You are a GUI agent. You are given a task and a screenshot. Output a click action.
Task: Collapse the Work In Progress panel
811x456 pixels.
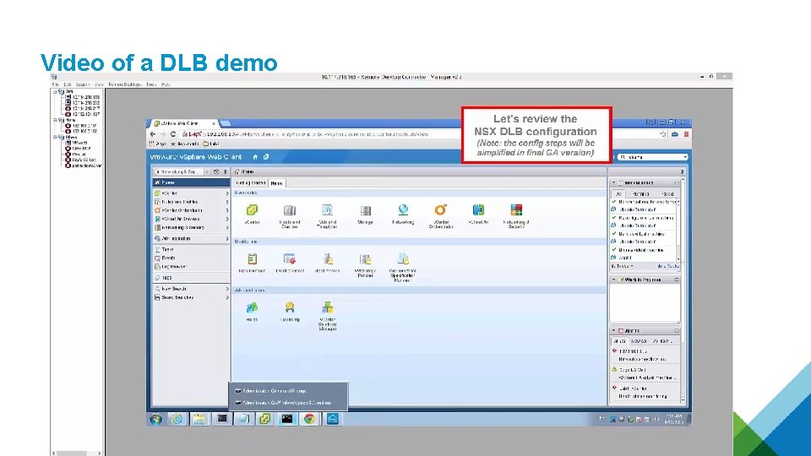[614, 280]
